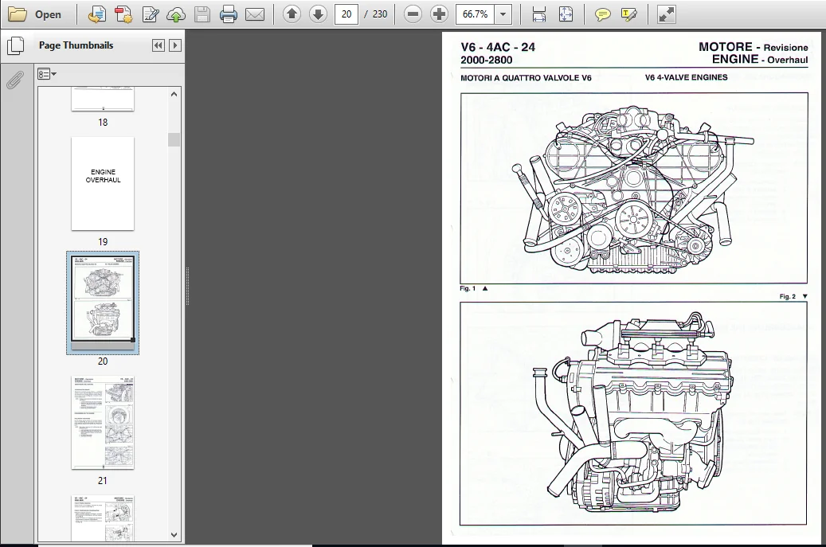This screenshot has height=547, width=826.
Task: Click the Highlight text tool icon
Action: click(629, 14)
